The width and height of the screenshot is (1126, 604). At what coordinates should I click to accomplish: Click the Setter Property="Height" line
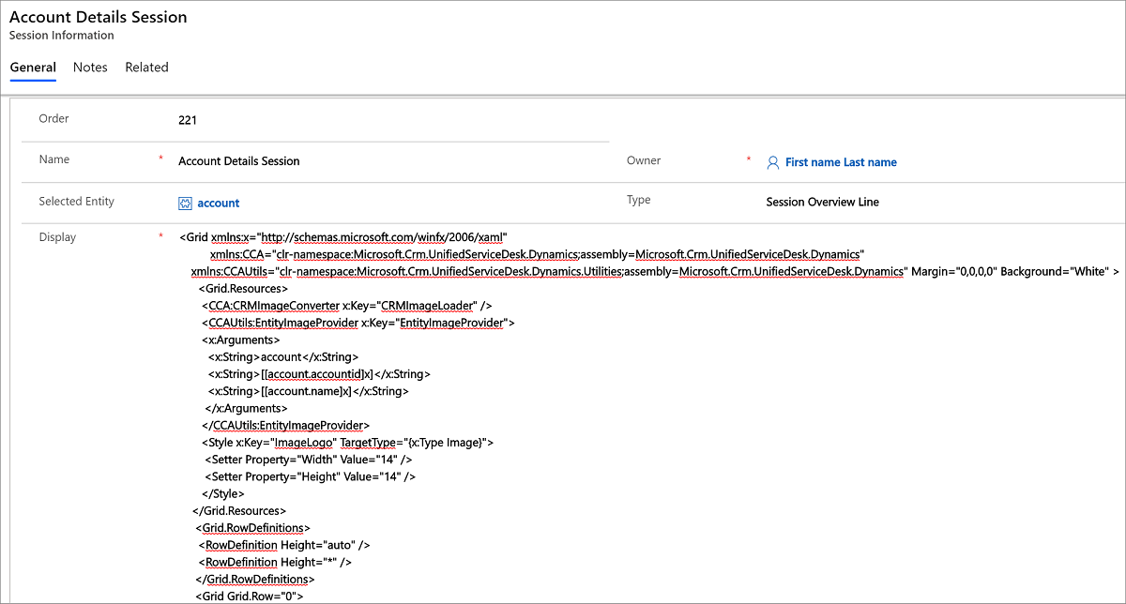point(310,476)
